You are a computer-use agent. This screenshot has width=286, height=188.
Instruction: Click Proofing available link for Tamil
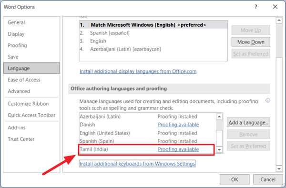click(178, 149)
